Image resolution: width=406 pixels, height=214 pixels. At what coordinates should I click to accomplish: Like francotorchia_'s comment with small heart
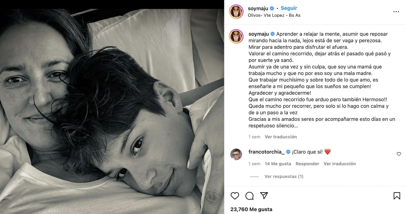(x=399, y=154)
